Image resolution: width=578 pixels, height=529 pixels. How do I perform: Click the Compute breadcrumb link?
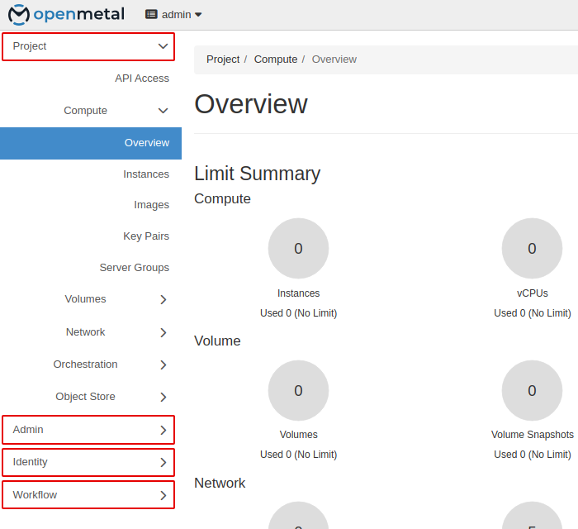click(x=276, y=60)
